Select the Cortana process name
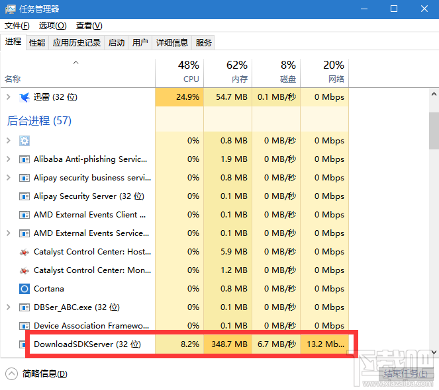439x390 pixels. point(49,289)
